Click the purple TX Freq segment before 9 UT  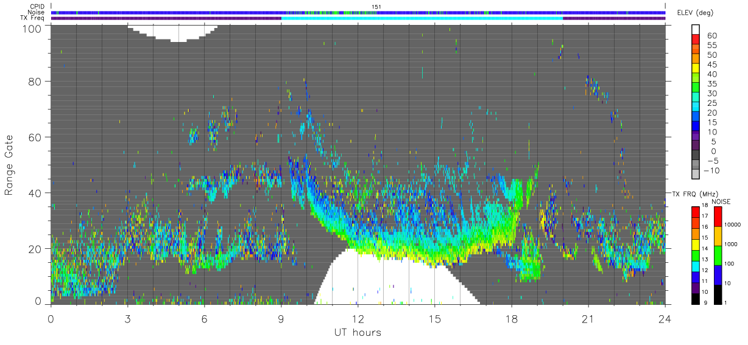click(166, 18)
